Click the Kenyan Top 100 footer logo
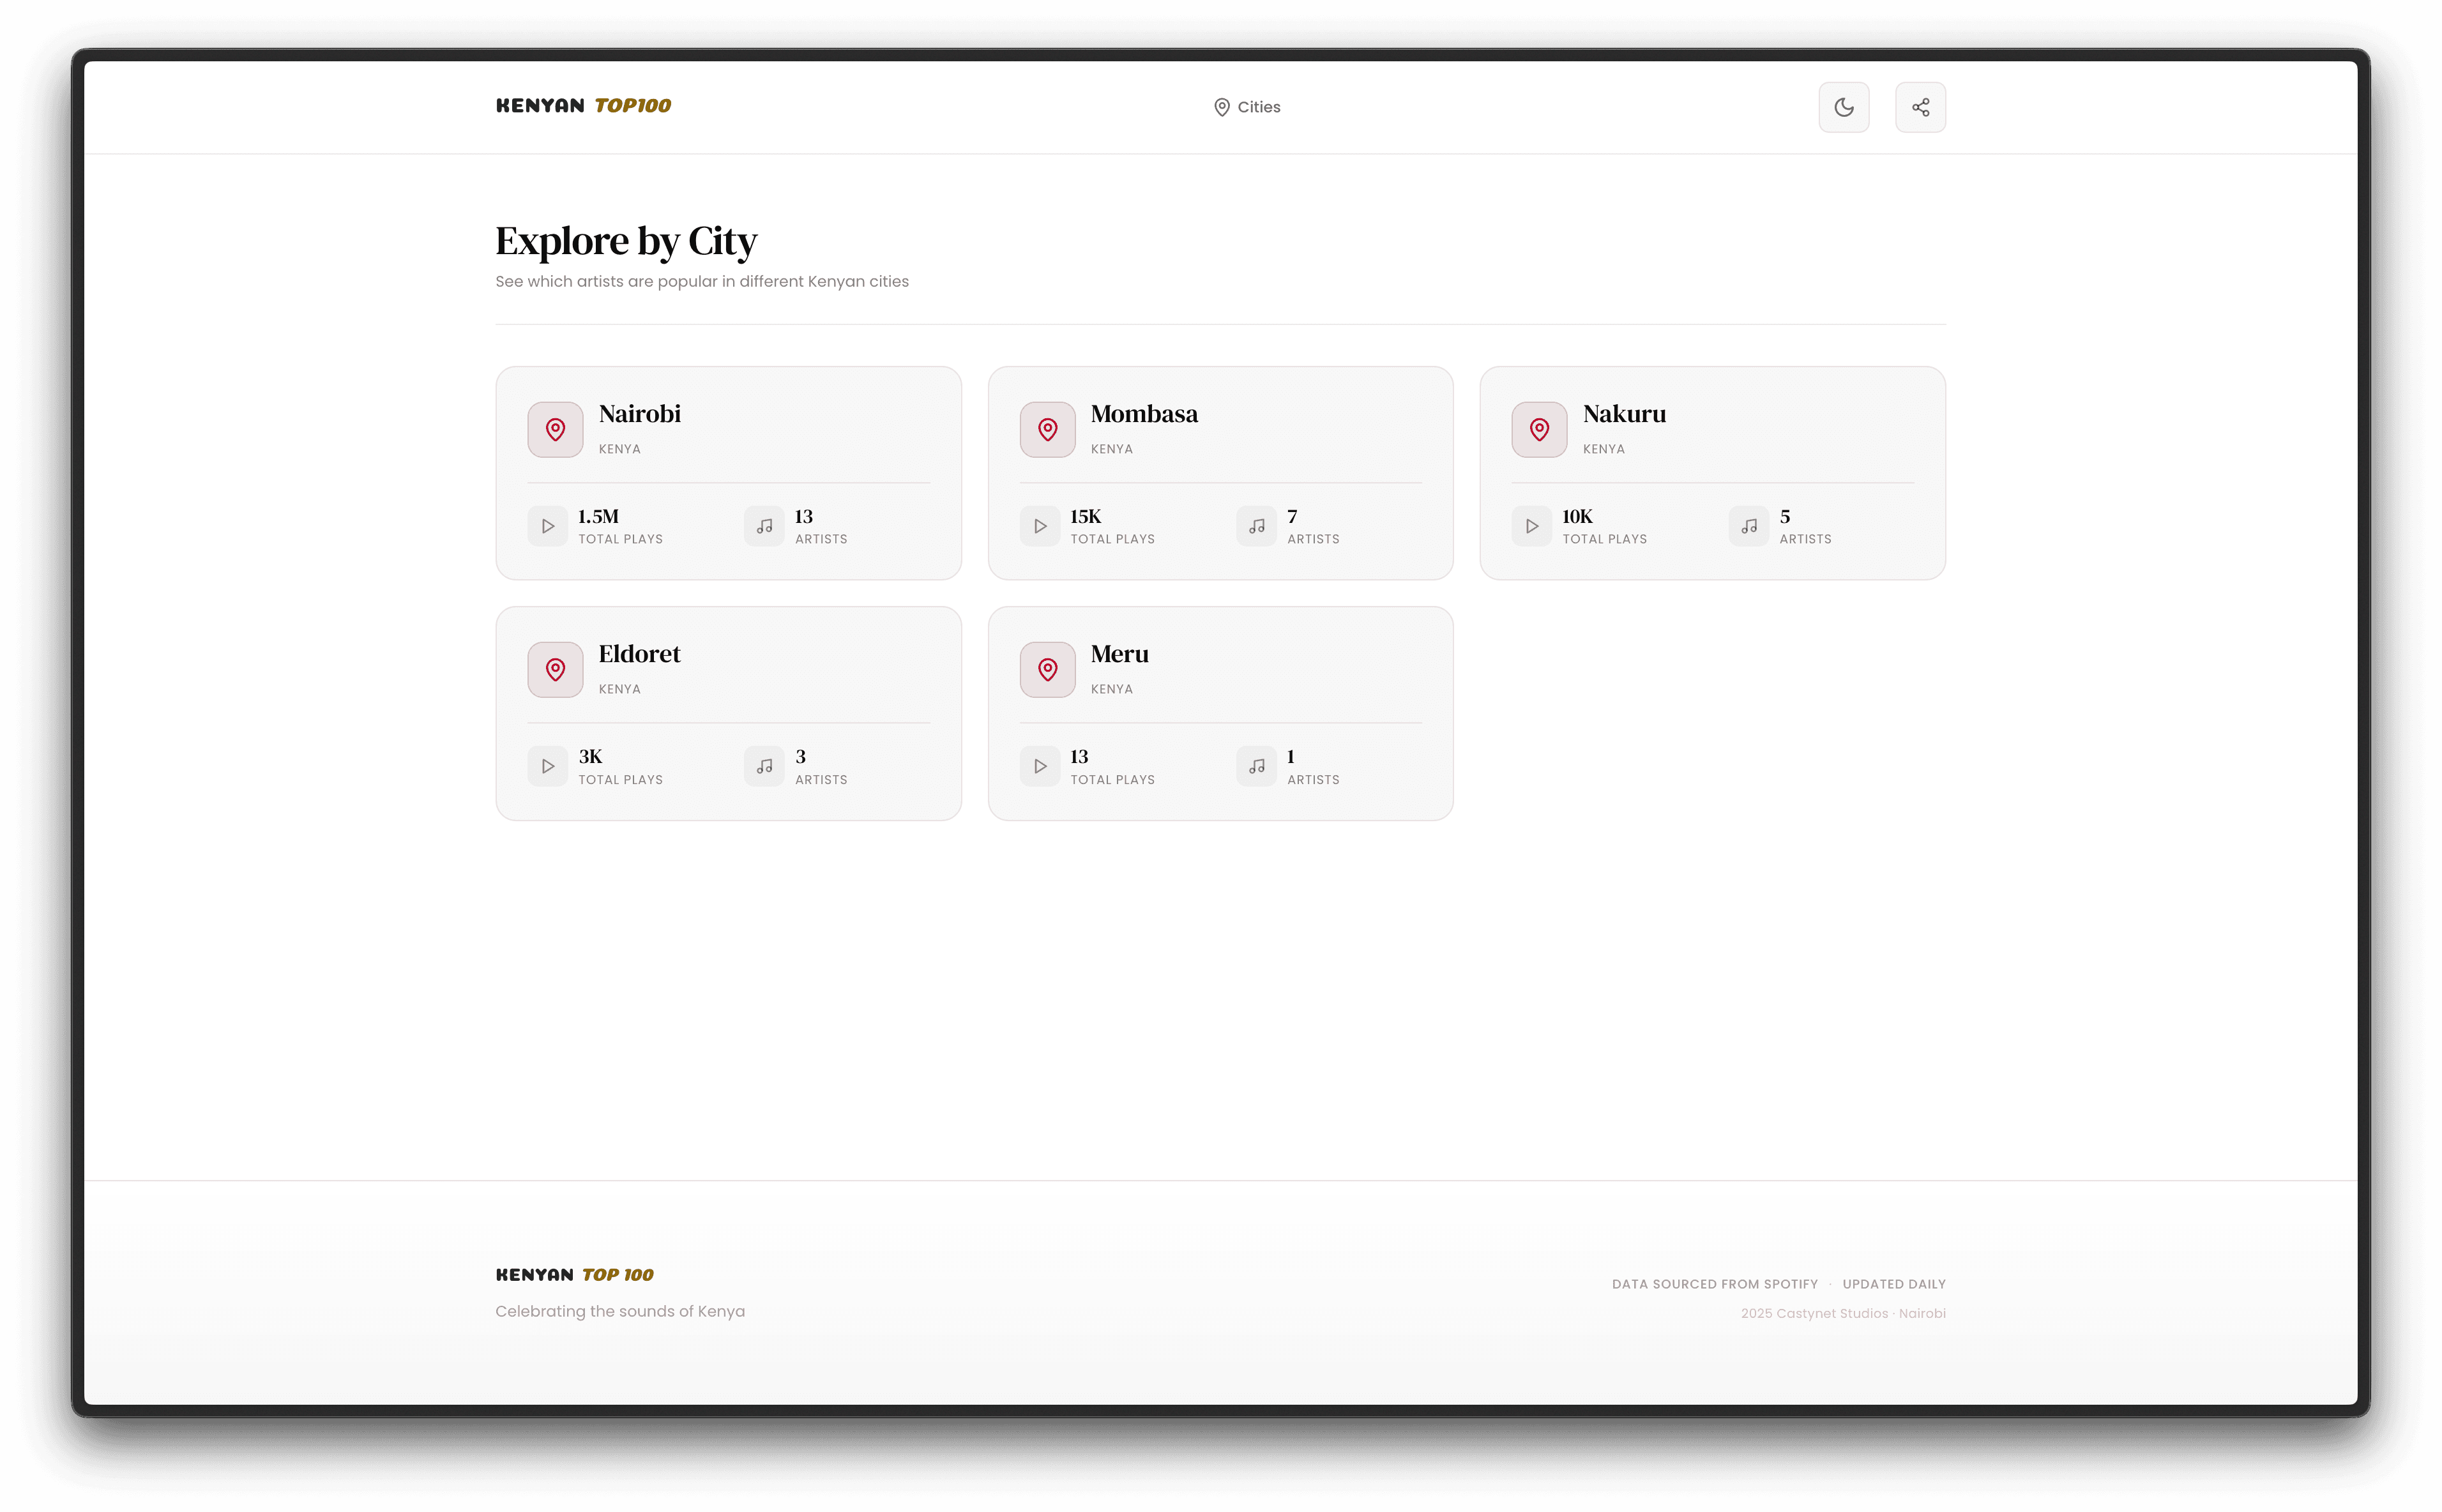Viewport: 2442px width, 1512px height. coord(573,1274)
